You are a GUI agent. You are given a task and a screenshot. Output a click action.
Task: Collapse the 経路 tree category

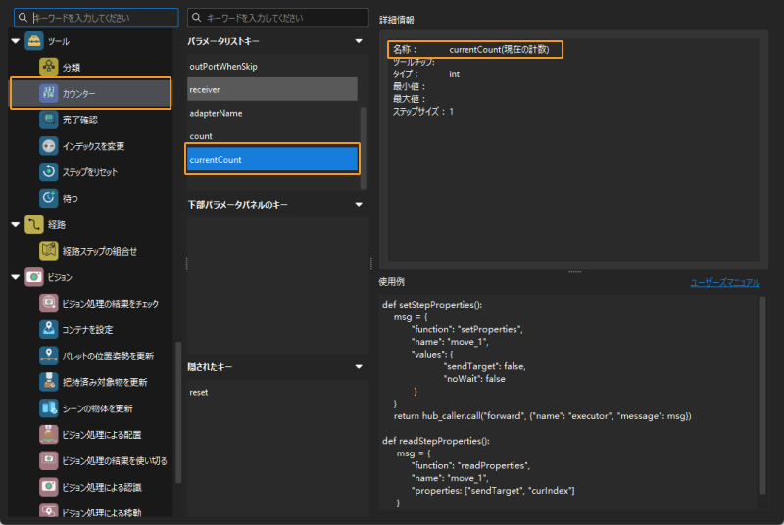tap(16, 225)
